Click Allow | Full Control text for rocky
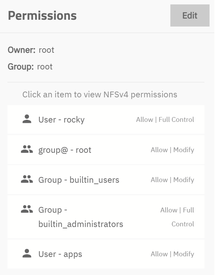 165,119
